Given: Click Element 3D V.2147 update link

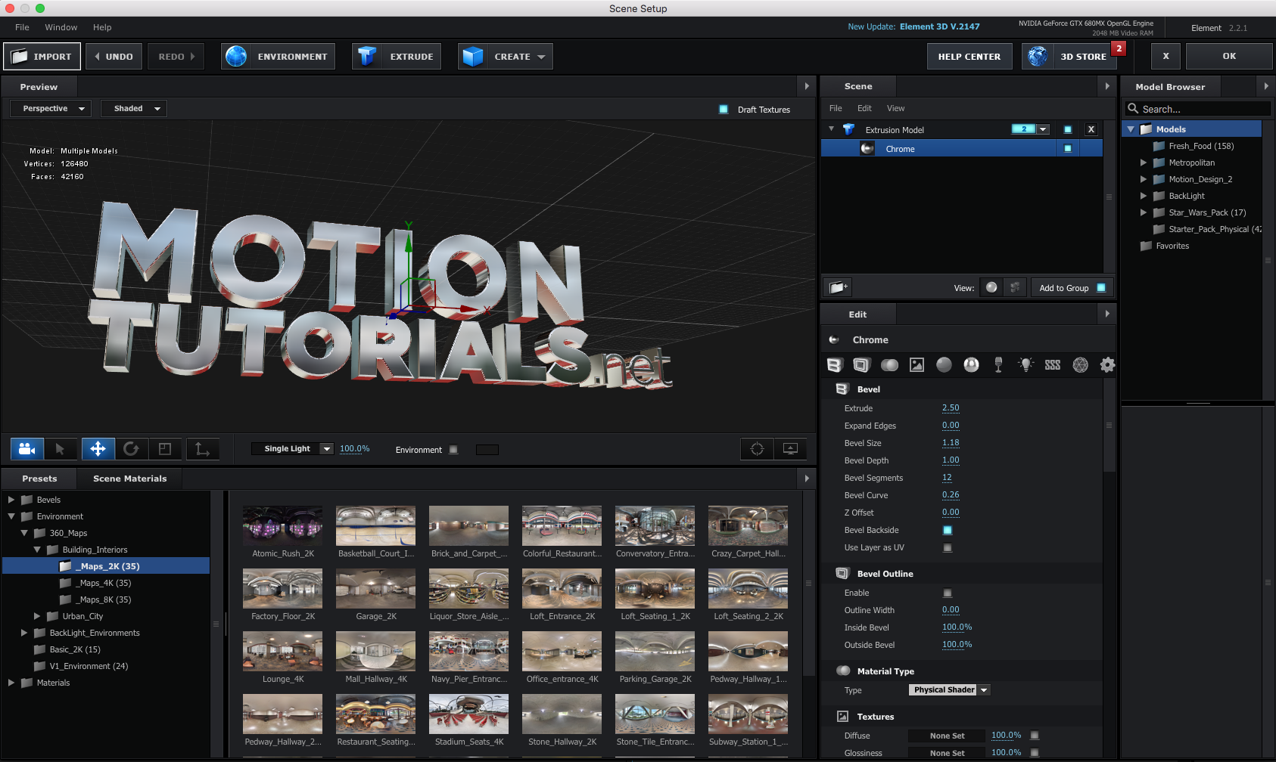Looking at the screenshot, I should (x=939, y=26).
